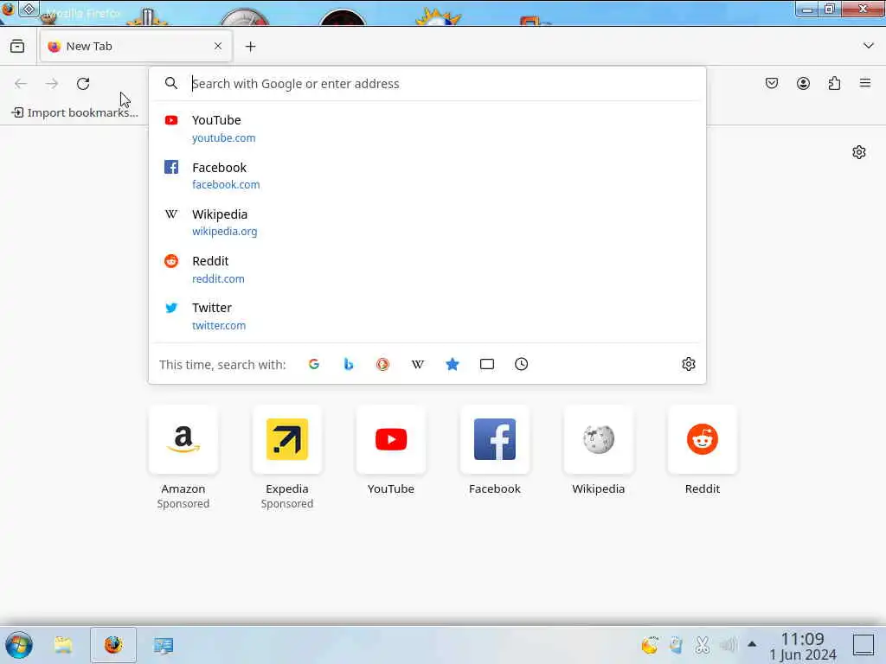Expand the list all tabs chevron
The height and width of the screenshot is (664, 886).
tap(869, 46)
